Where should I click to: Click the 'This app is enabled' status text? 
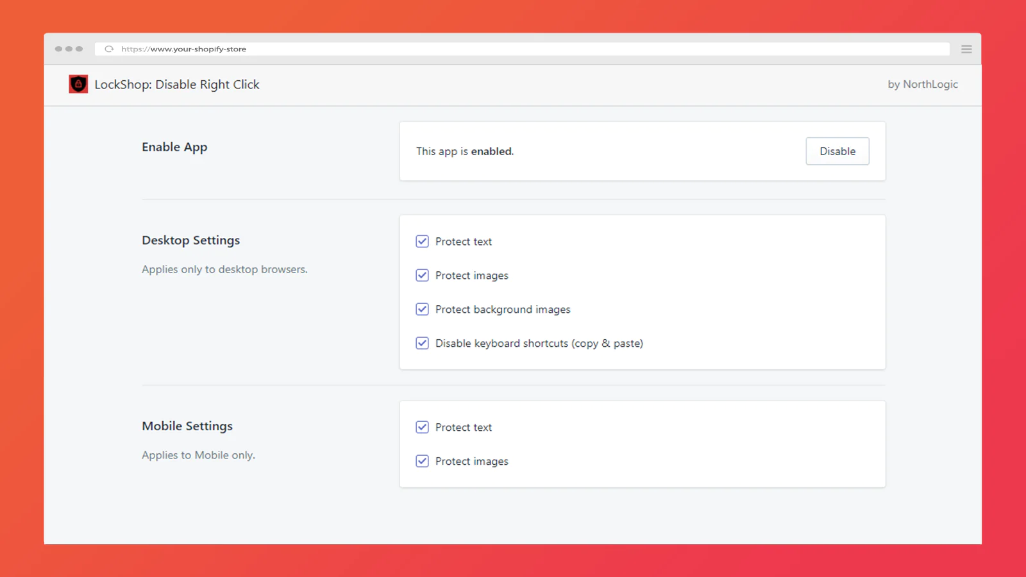pyautogui.click(x=464, y=151)
